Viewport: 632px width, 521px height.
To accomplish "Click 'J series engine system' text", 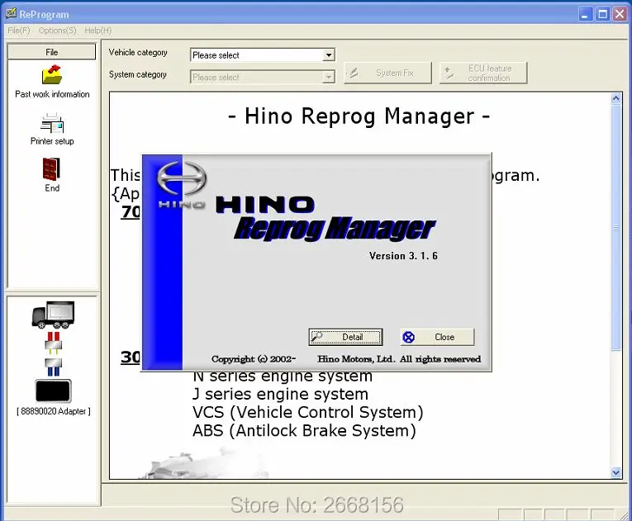I will tap(280, 394).
